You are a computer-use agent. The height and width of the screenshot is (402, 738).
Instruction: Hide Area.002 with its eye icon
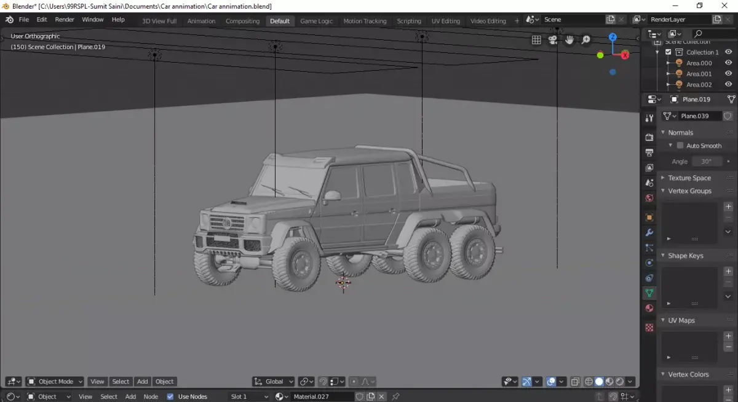pyautogui.click(x=728, y=84)
